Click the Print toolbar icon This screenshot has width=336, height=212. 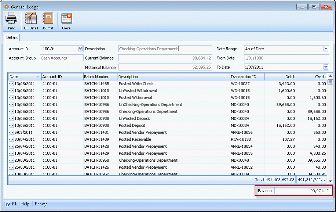(11, 21)
